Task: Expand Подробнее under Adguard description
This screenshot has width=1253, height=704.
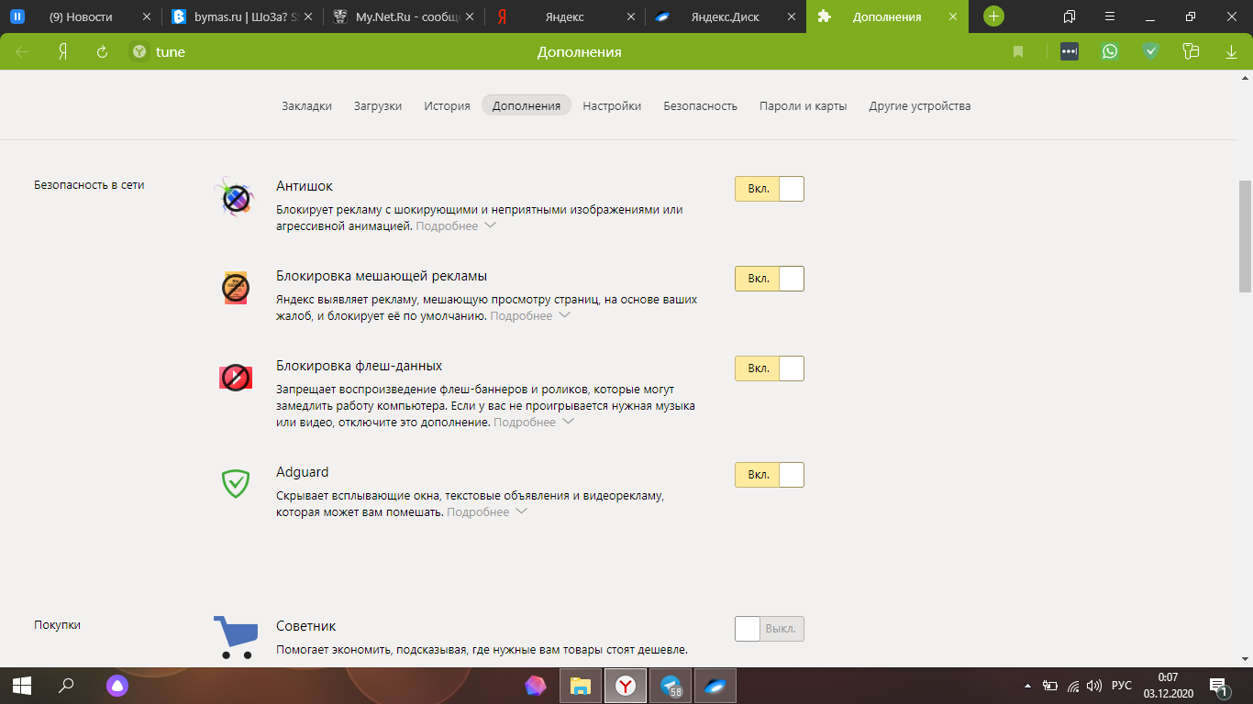Action: pos(486,512)
